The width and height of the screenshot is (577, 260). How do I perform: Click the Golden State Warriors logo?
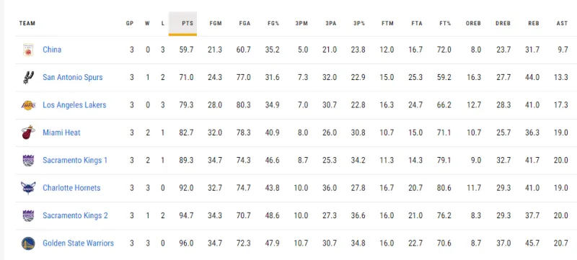[x=28, y=243]
